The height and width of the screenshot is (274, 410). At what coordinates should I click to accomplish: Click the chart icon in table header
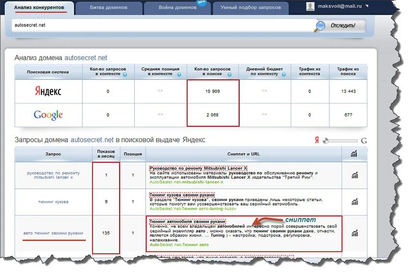coord(354,154)
